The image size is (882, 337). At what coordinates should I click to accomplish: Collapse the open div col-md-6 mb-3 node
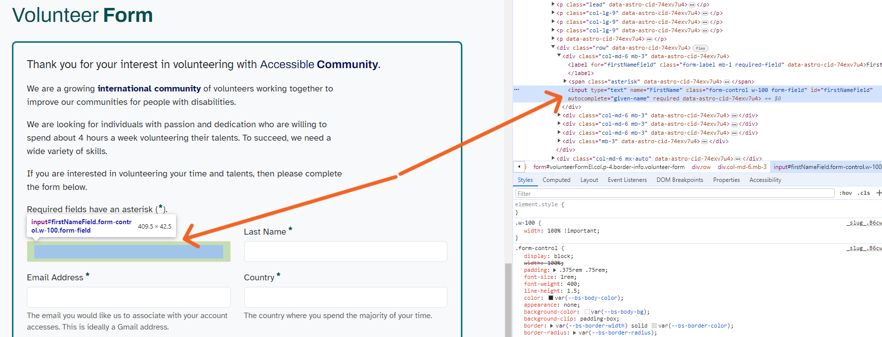click(559, 56)
